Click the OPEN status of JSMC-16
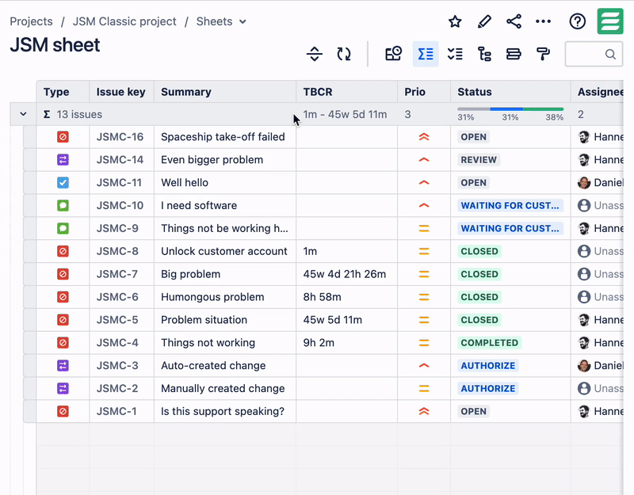Image resolution: width=634 pixels, height=495 pixels. (x=473, y=137)
